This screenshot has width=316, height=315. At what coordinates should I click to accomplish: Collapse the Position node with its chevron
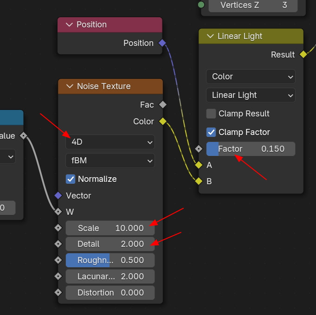69,25
